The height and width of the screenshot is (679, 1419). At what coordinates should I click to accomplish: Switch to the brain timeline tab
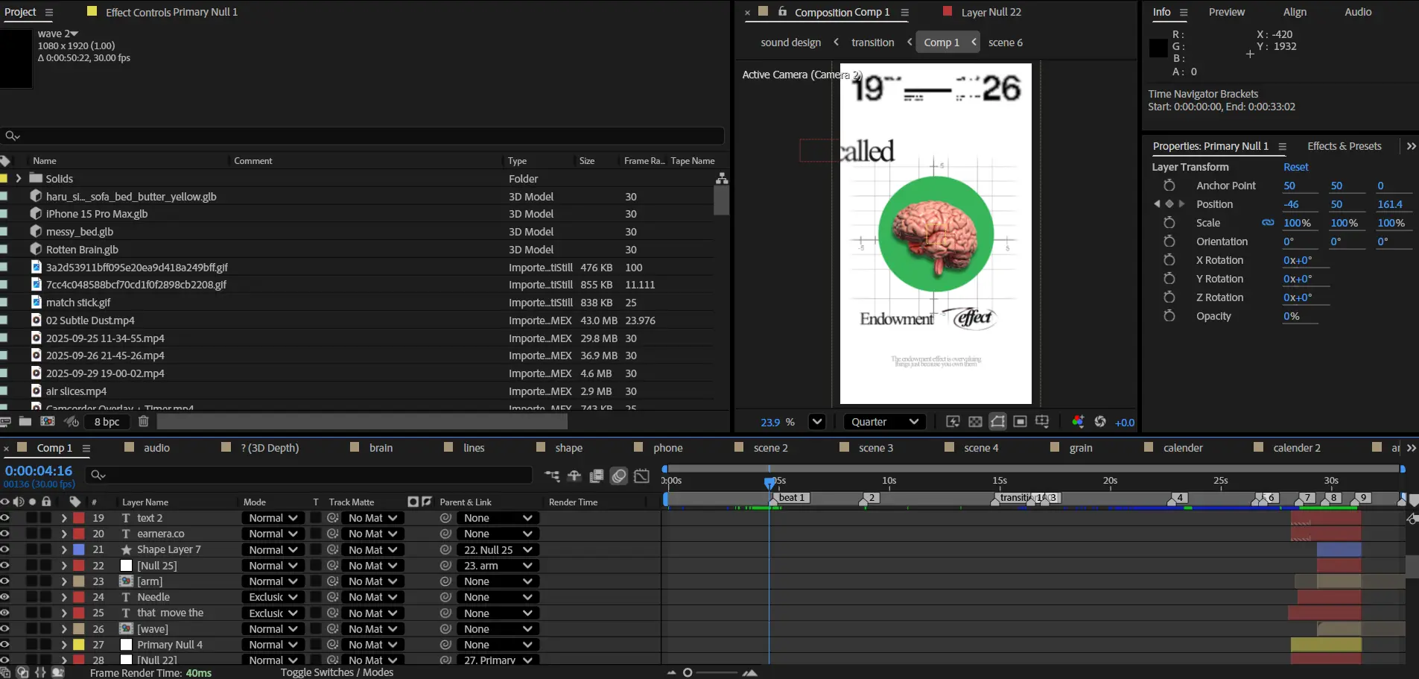381,448
